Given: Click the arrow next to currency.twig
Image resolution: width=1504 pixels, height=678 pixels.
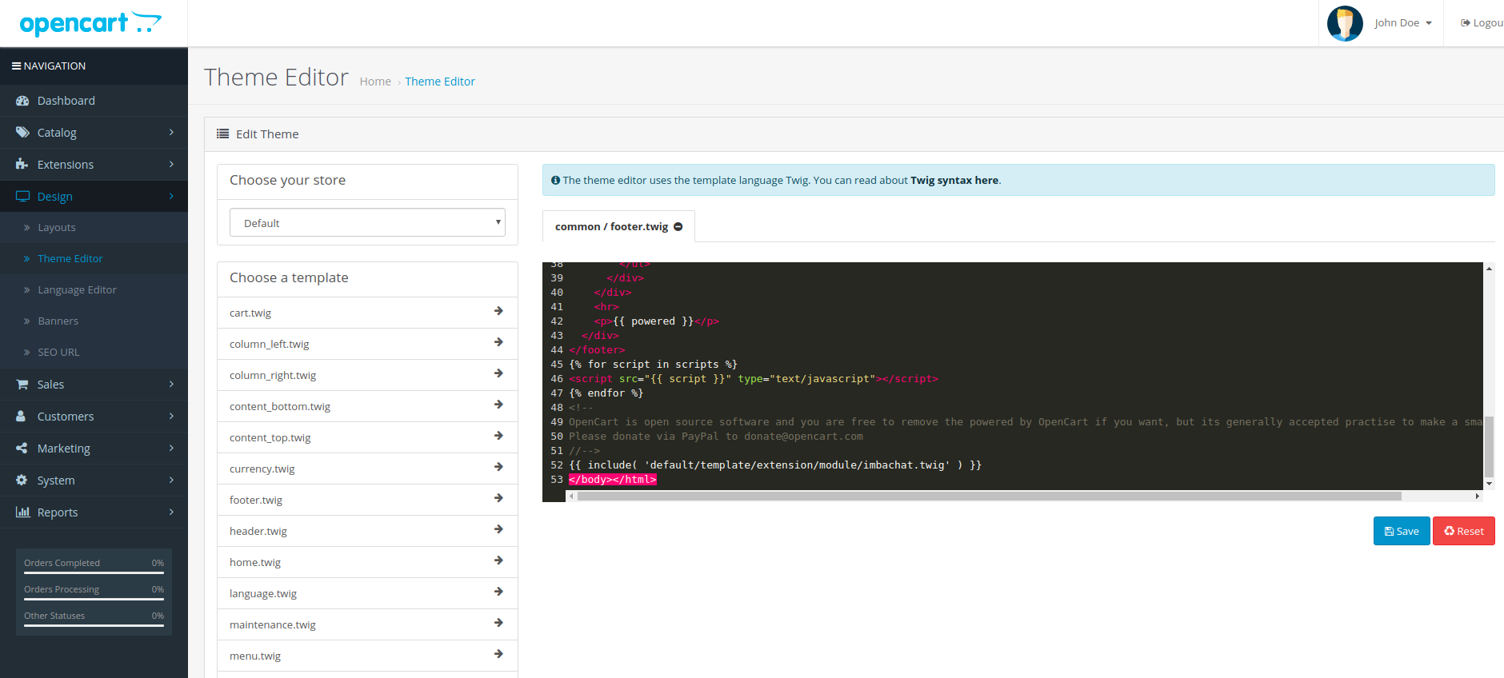Looking at the screenshot, I should [x=498, y=467].
